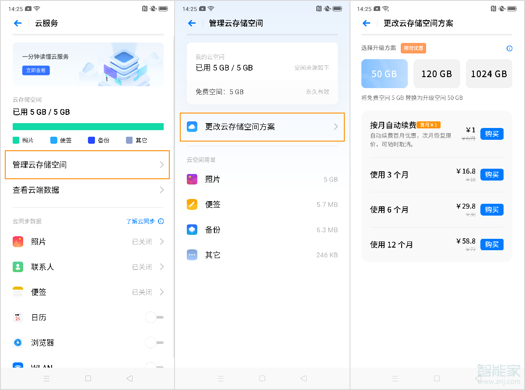
Task: Tap the info icon beside 选择升级方案
Action: point(509,49)
